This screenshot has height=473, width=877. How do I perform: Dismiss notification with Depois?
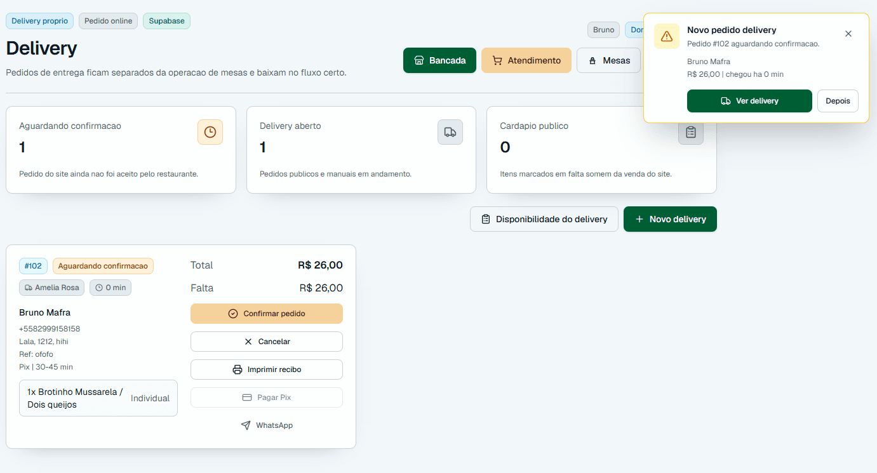tap(838, 101)
